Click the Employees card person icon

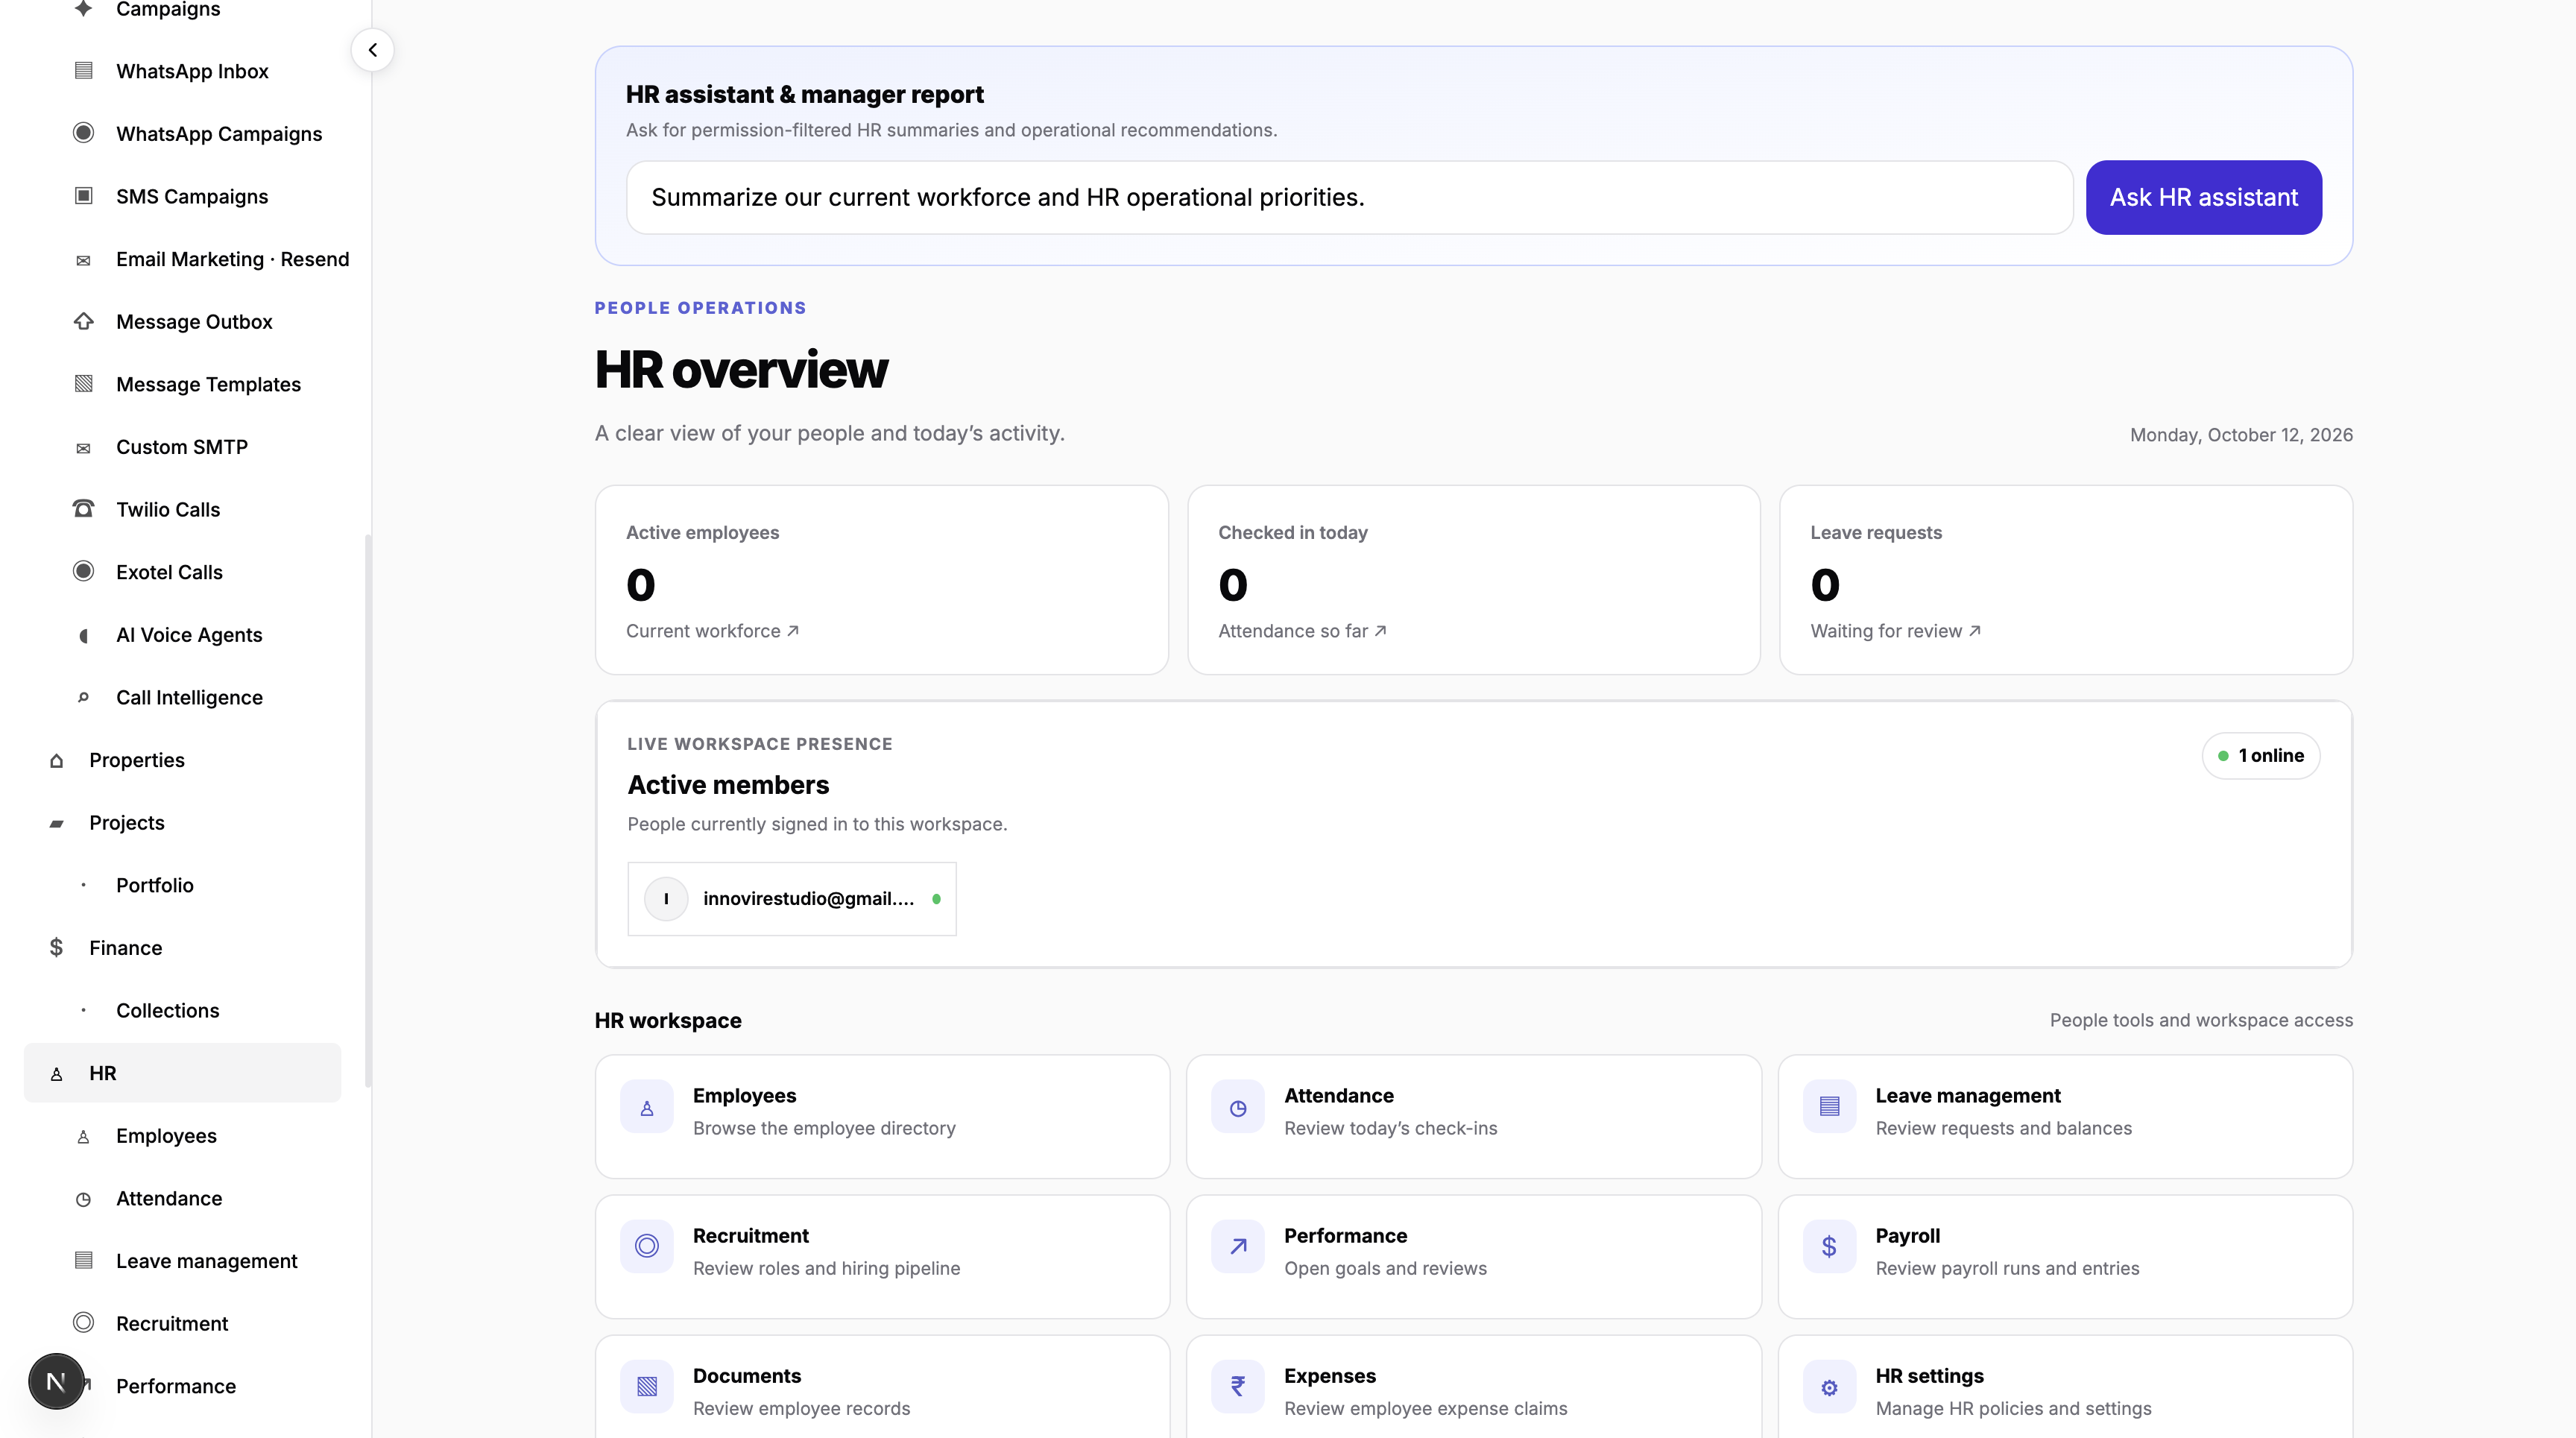(x=647, y=1107)
